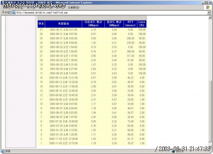Click download value 2.60 in row 18
213x154 pixels.
(x=93, y=69)
